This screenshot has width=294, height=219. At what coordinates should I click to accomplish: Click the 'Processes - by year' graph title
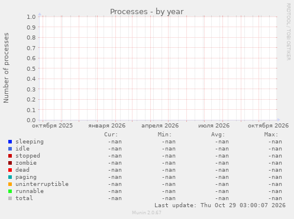147,12
